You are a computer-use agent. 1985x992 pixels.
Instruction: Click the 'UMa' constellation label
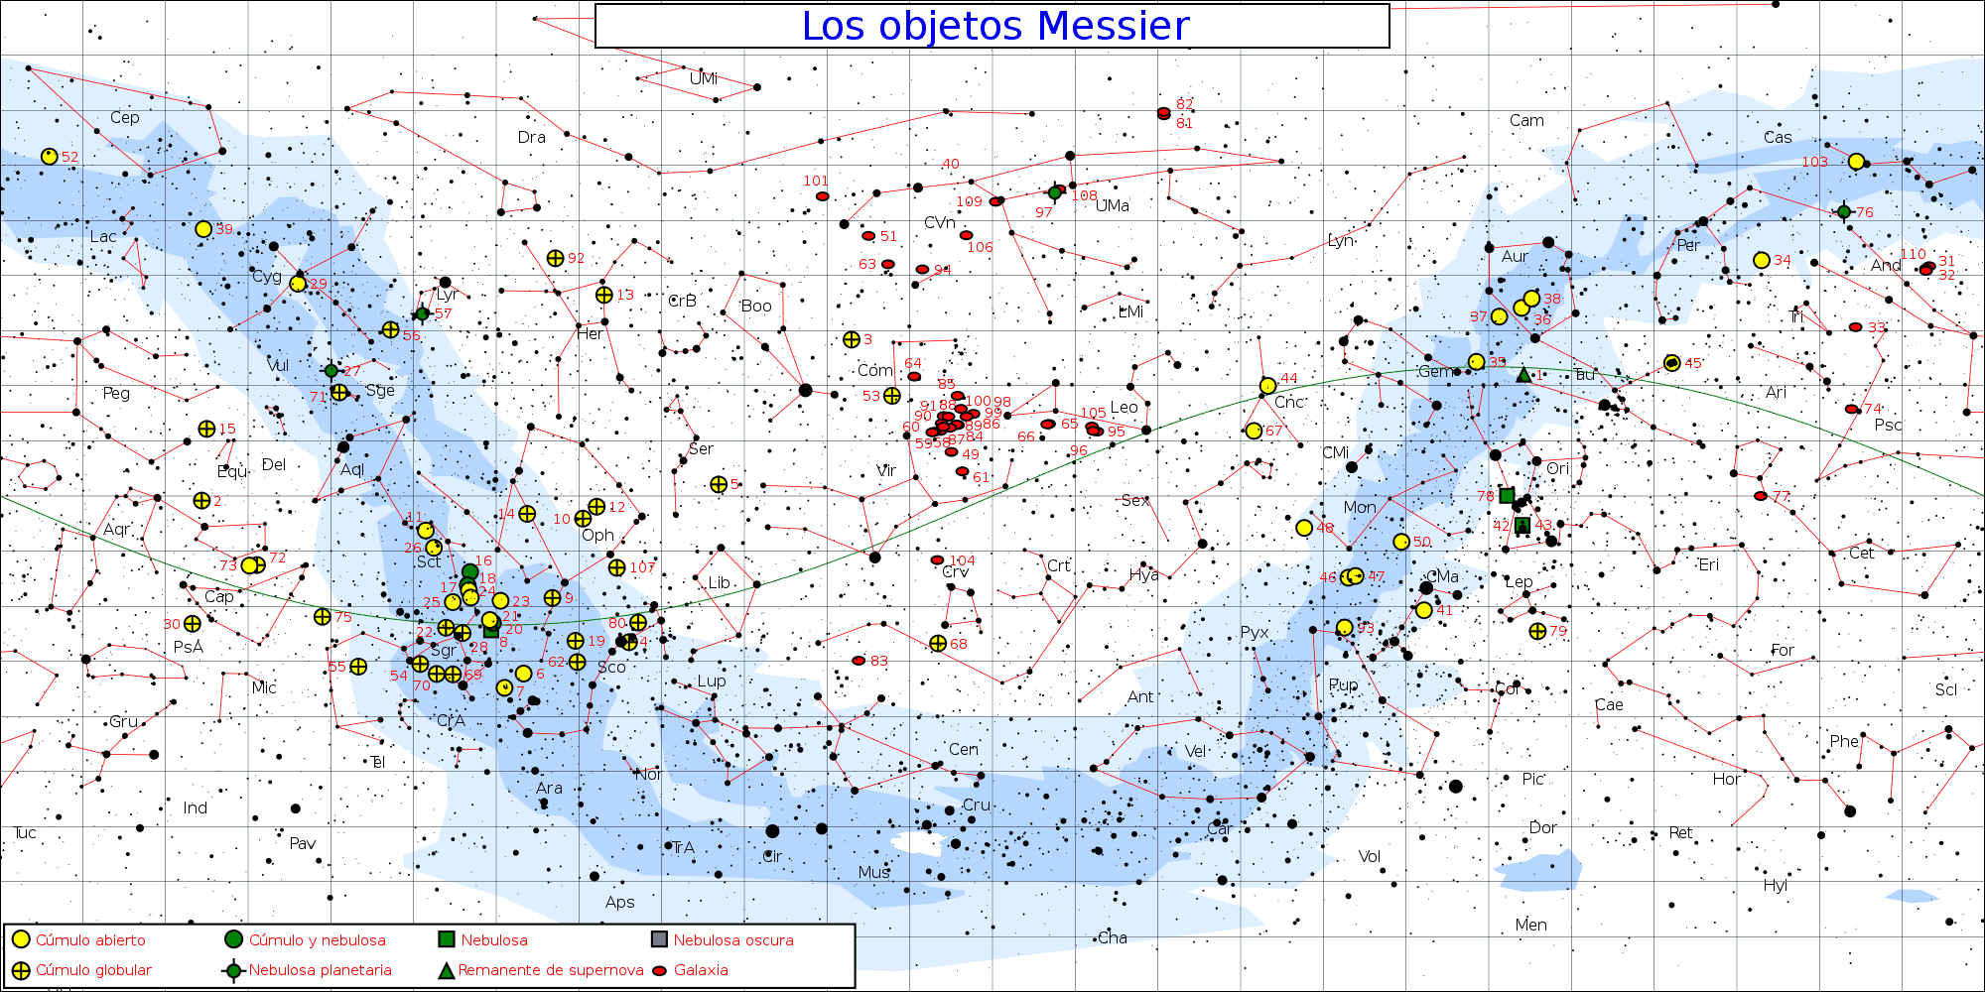tap(1113, 205)
